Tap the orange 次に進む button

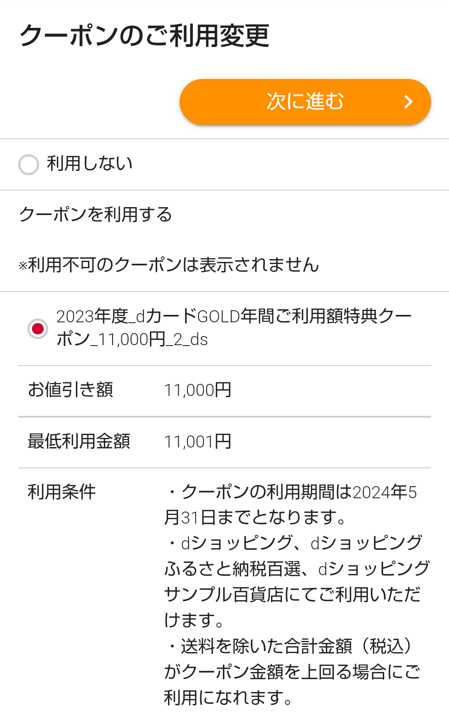(x=305, y=102)
